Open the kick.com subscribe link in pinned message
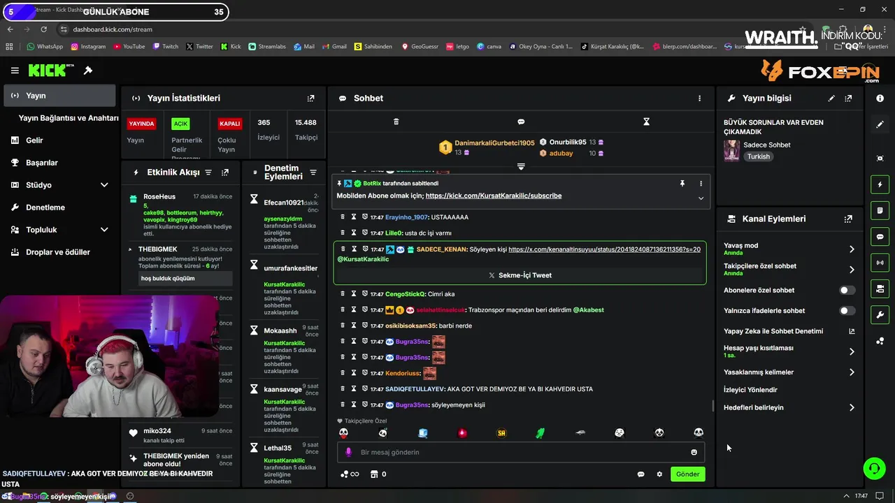 (494, 196)
